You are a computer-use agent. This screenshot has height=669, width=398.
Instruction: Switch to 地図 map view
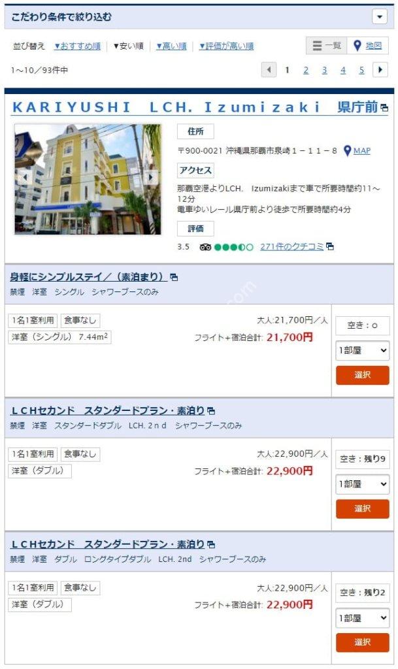368,45
